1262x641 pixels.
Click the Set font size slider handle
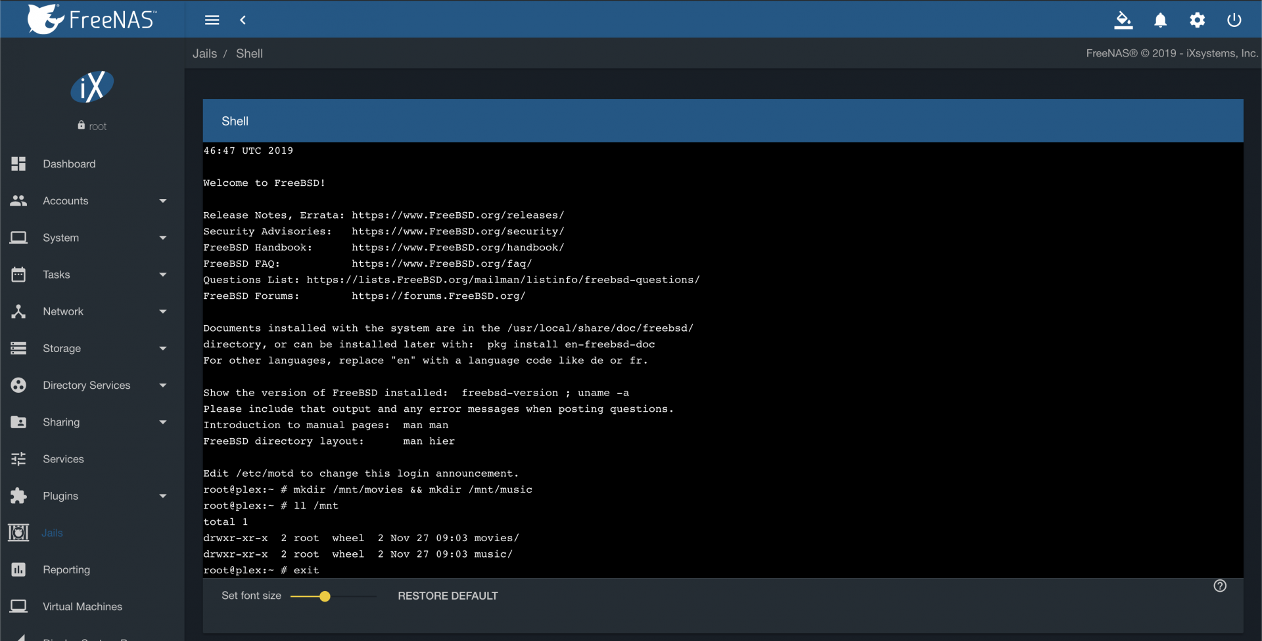(x=325, y=596)
